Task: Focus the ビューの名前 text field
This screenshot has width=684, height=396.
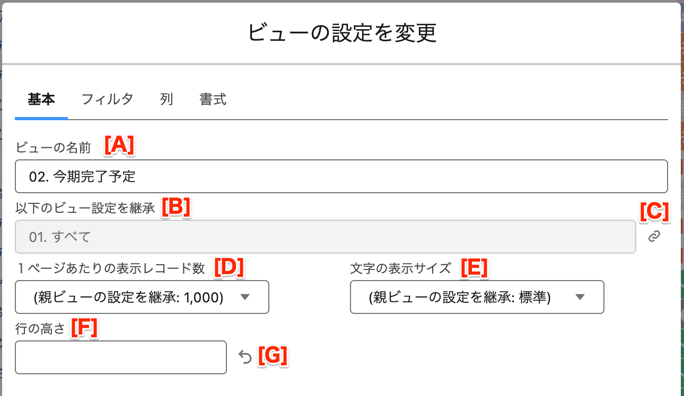Action: point(341,176)
